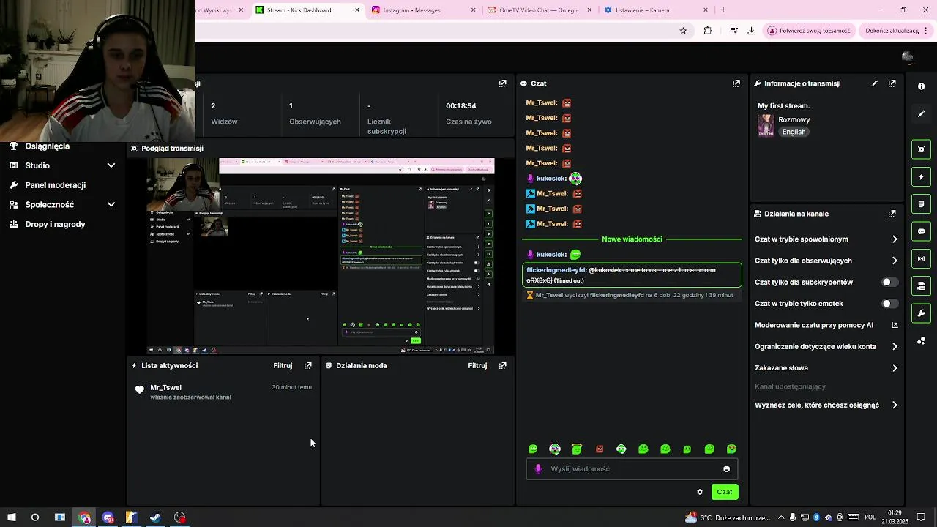Viewport: 937px width, 527px height.
Task: Open Osiągnięcia in the sidebar
Action: coord(48,146)
